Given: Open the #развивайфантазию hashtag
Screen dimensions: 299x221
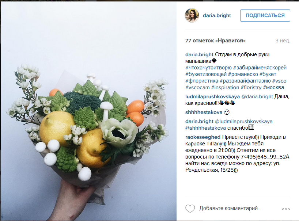Looking at the screenshot, I should [x=245, y=81].
